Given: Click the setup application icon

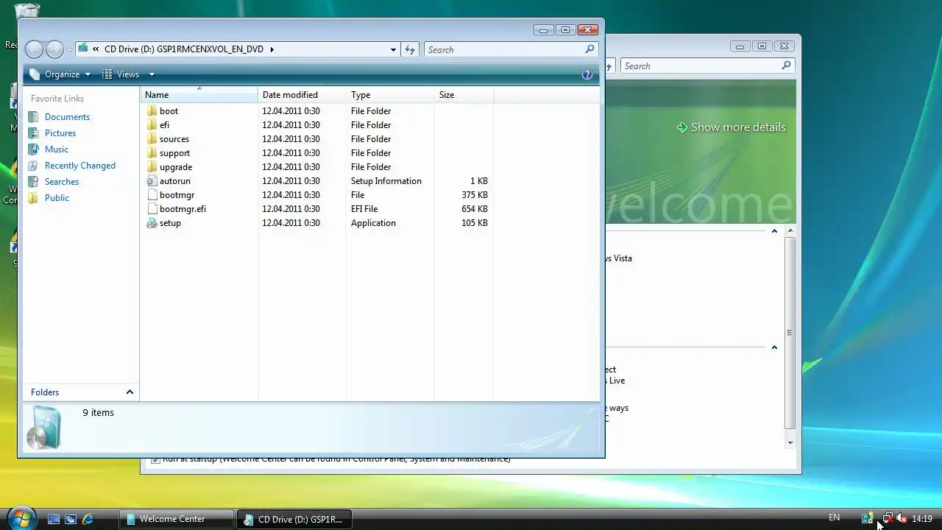Looking at the screenshot, I should click(x=152, y=223).
